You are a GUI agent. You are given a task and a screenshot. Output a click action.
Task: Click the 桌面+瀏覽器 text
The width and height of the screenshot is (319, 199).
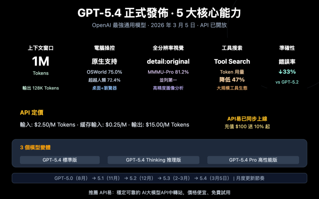coord(104,88)
